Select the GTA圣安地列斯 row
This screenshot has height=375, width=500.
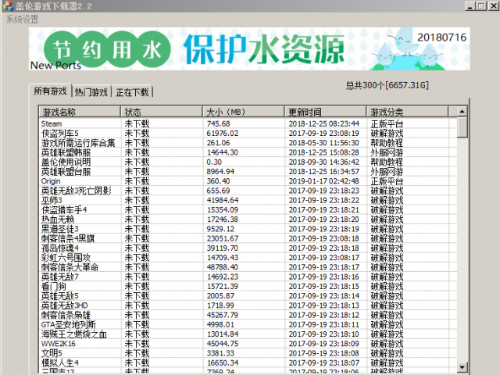[247, 325]
